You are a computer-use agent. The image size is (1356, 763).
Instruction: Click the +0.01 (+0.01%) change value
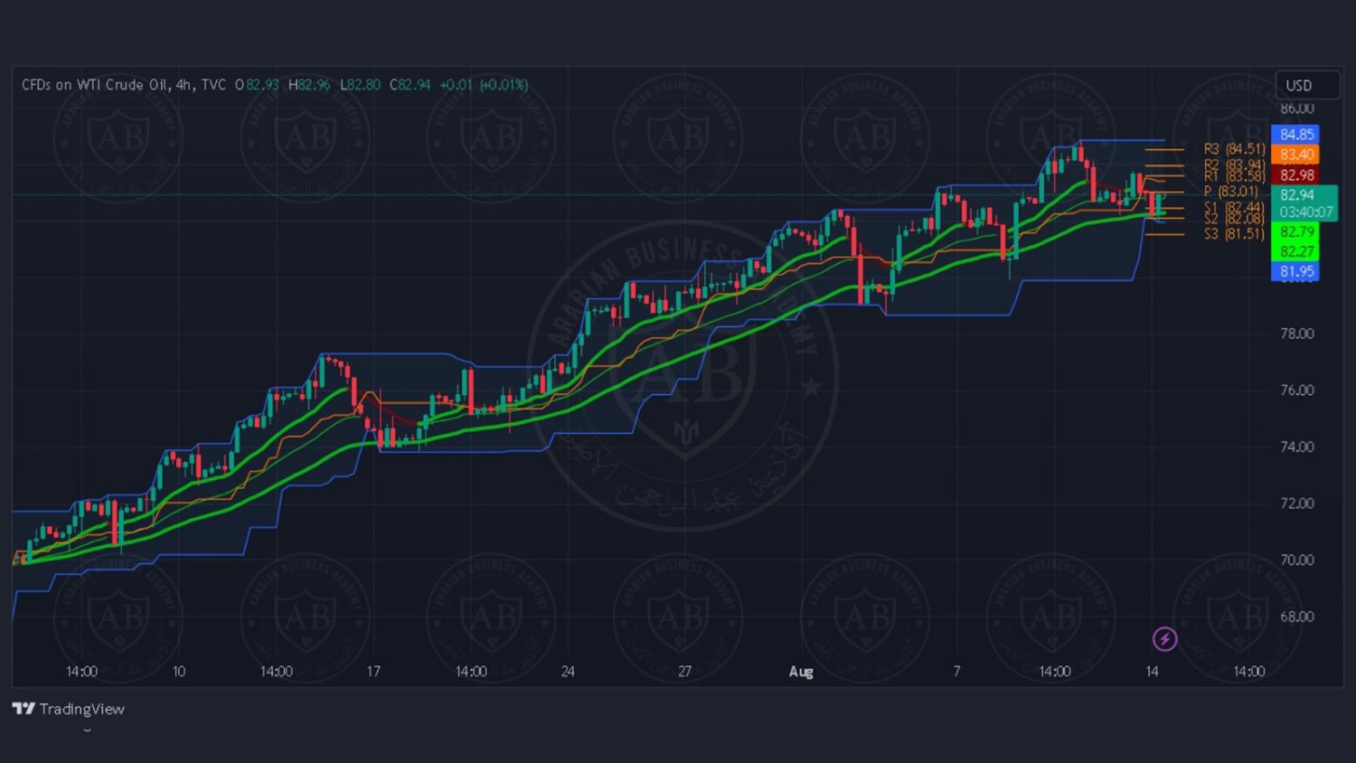[x=484, y=85]
